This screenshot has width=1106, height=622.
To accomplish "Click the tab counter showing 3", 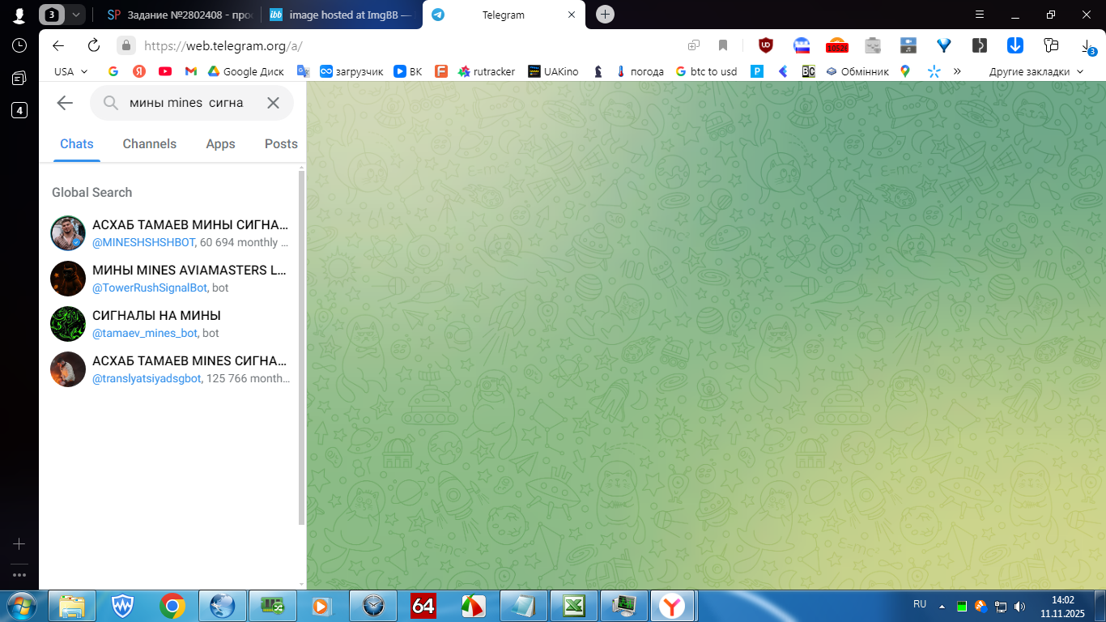I will point(52,15).
